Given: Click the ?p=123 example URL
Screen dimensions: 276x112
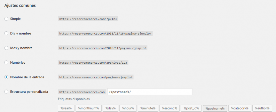Looking at the screenshot, I should (88, 19).
